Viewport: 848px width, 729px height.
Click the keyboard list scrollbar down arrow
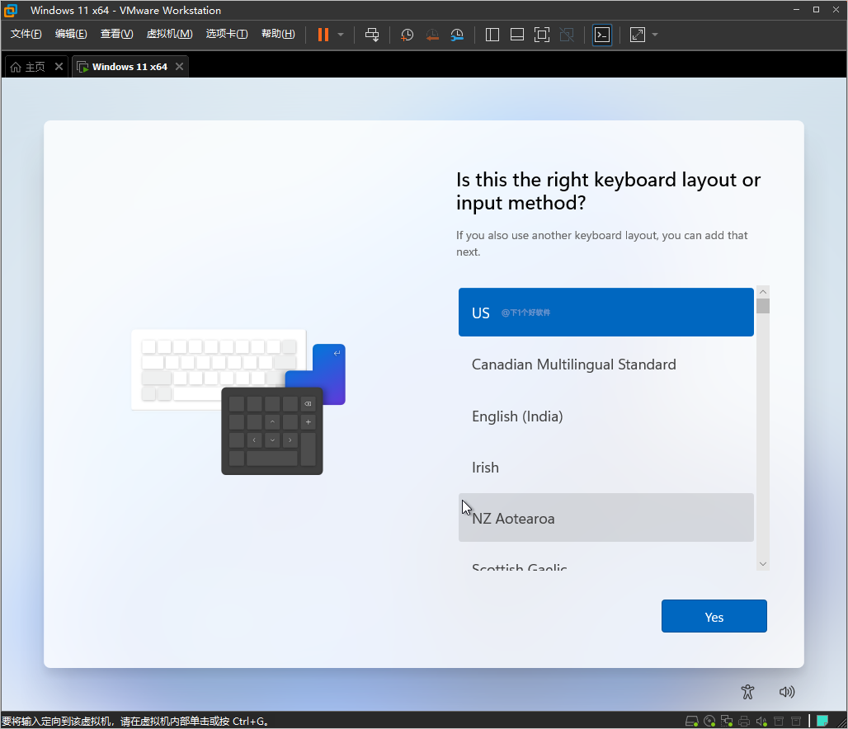coord(762,563)
